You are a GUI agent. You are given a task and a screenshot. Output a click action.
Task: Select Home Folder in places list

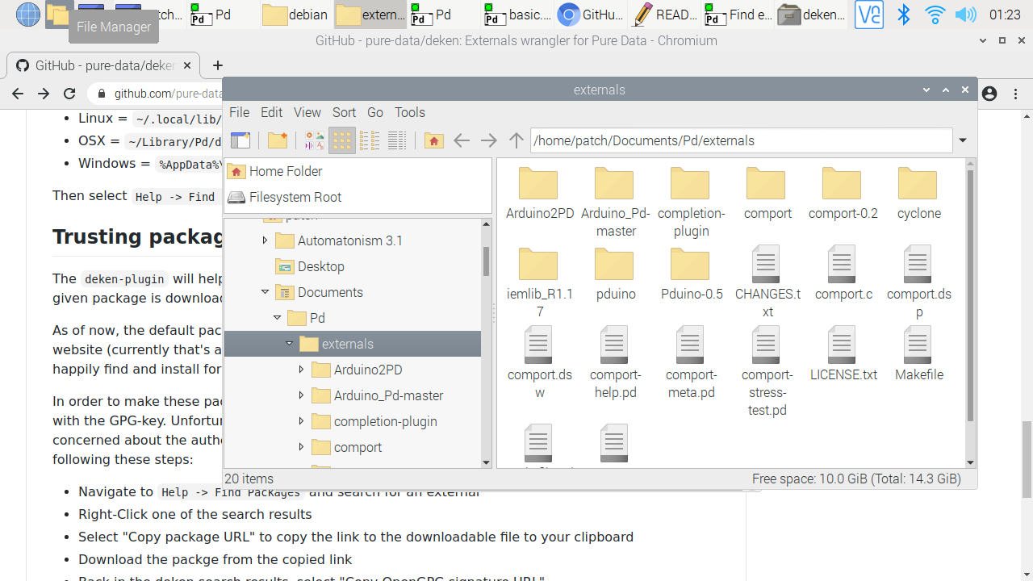click(x=358, y=171)
